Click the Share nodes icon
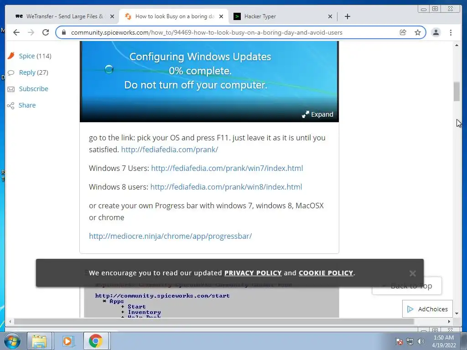467x350 pixels. pos(11,106)
